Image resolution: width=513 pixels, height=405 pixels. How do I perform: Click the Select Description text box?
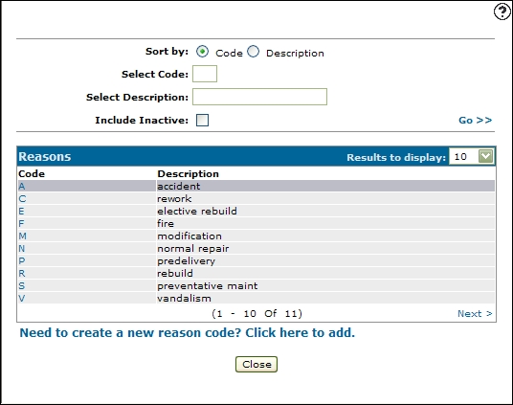[x=259, y=97]
